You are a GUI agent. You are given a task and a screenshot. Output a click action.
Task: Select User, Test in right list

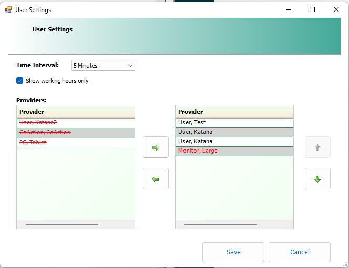(x=234, y=123)
